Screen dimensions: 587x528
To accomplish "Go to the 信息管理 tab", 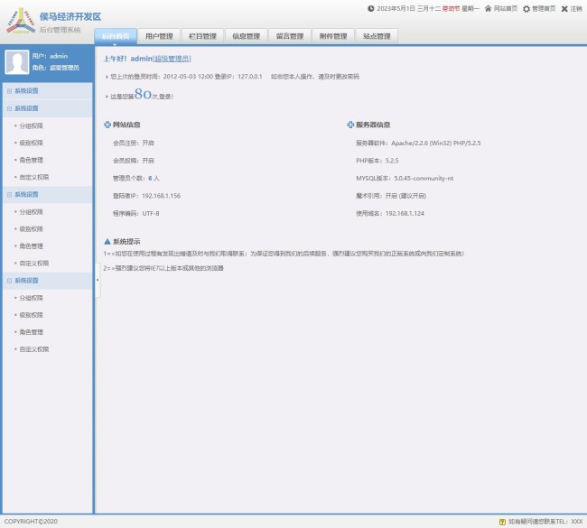I will pyautogui.click(x=246, y=36).
